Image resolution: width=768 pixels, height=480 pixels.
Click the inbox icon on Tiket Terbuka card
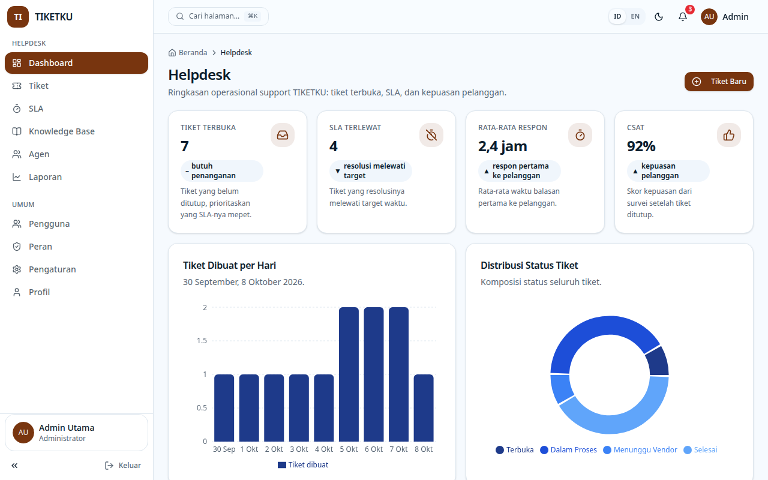click(283, 135)
